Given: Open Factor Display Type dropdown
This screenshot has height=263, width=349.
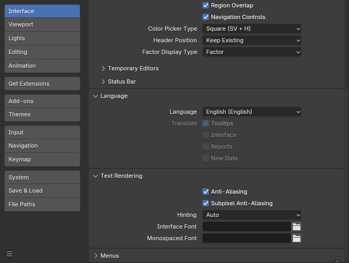Looking at the screenshot, I should [252, 52].
